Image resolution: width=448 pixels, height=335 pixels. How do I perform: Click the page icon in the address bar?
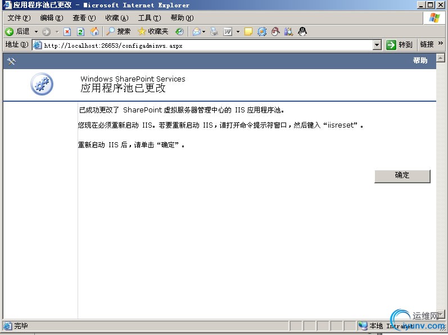[38, 45]
